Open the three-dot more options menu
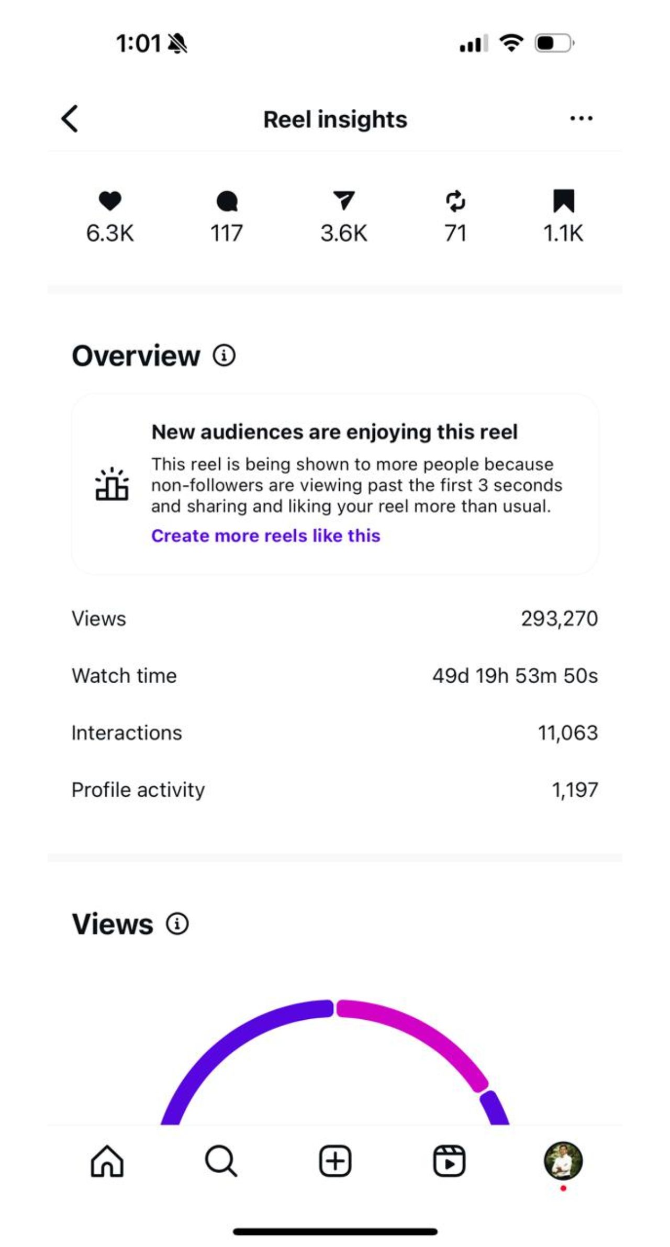Screen dimensions: 670x1247 click(581, 119)
